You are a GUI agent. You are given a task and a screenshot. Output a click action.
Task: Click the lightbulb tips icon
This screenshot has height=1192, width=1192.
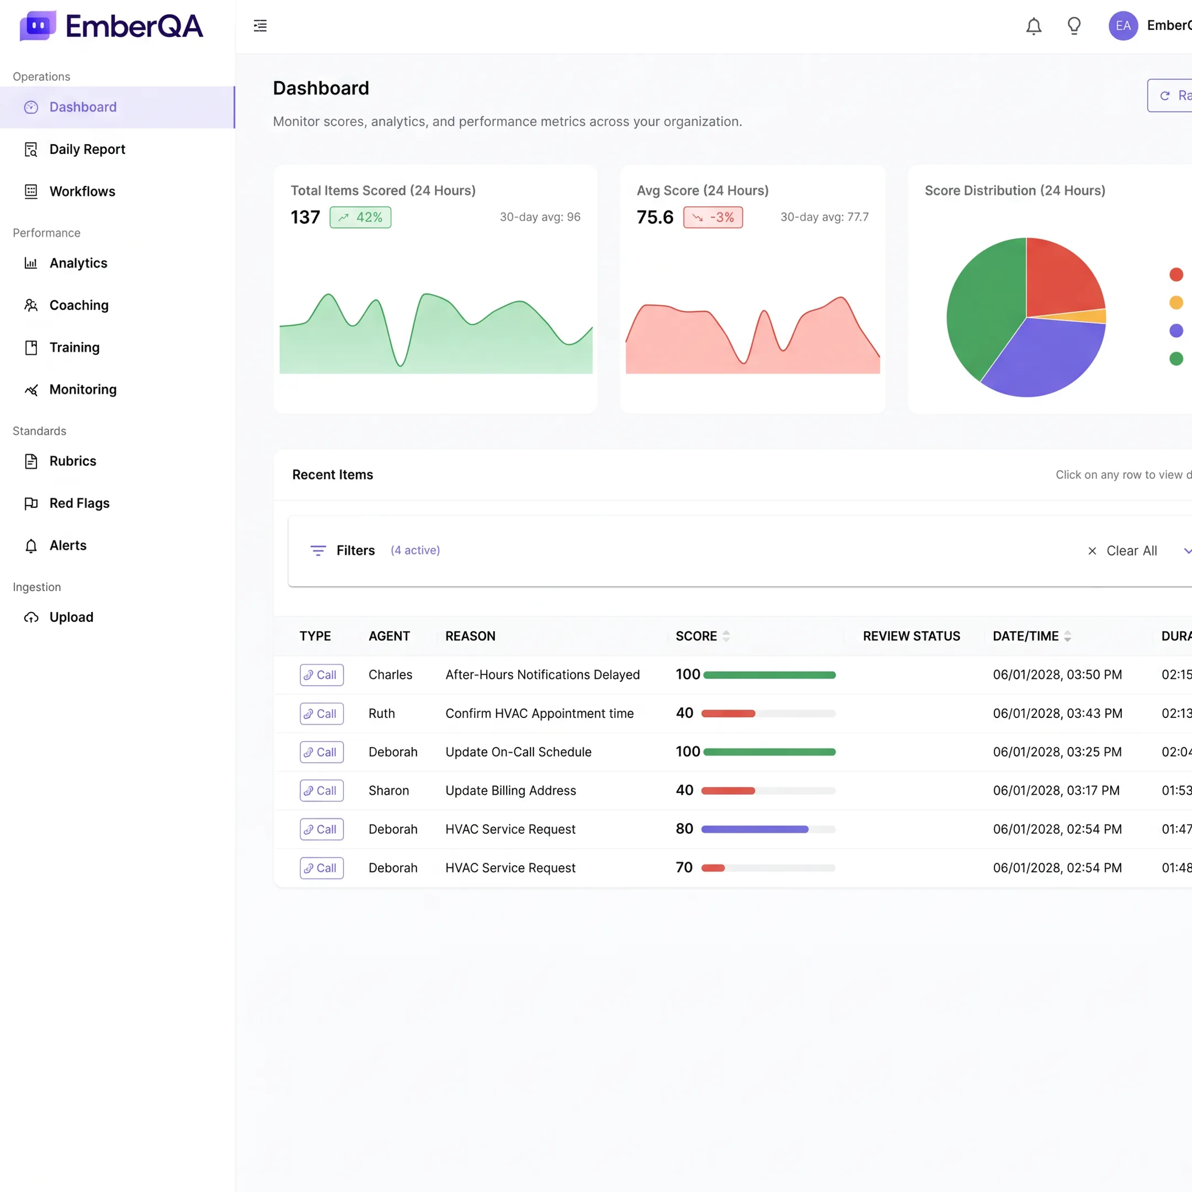click(1074, 26)
